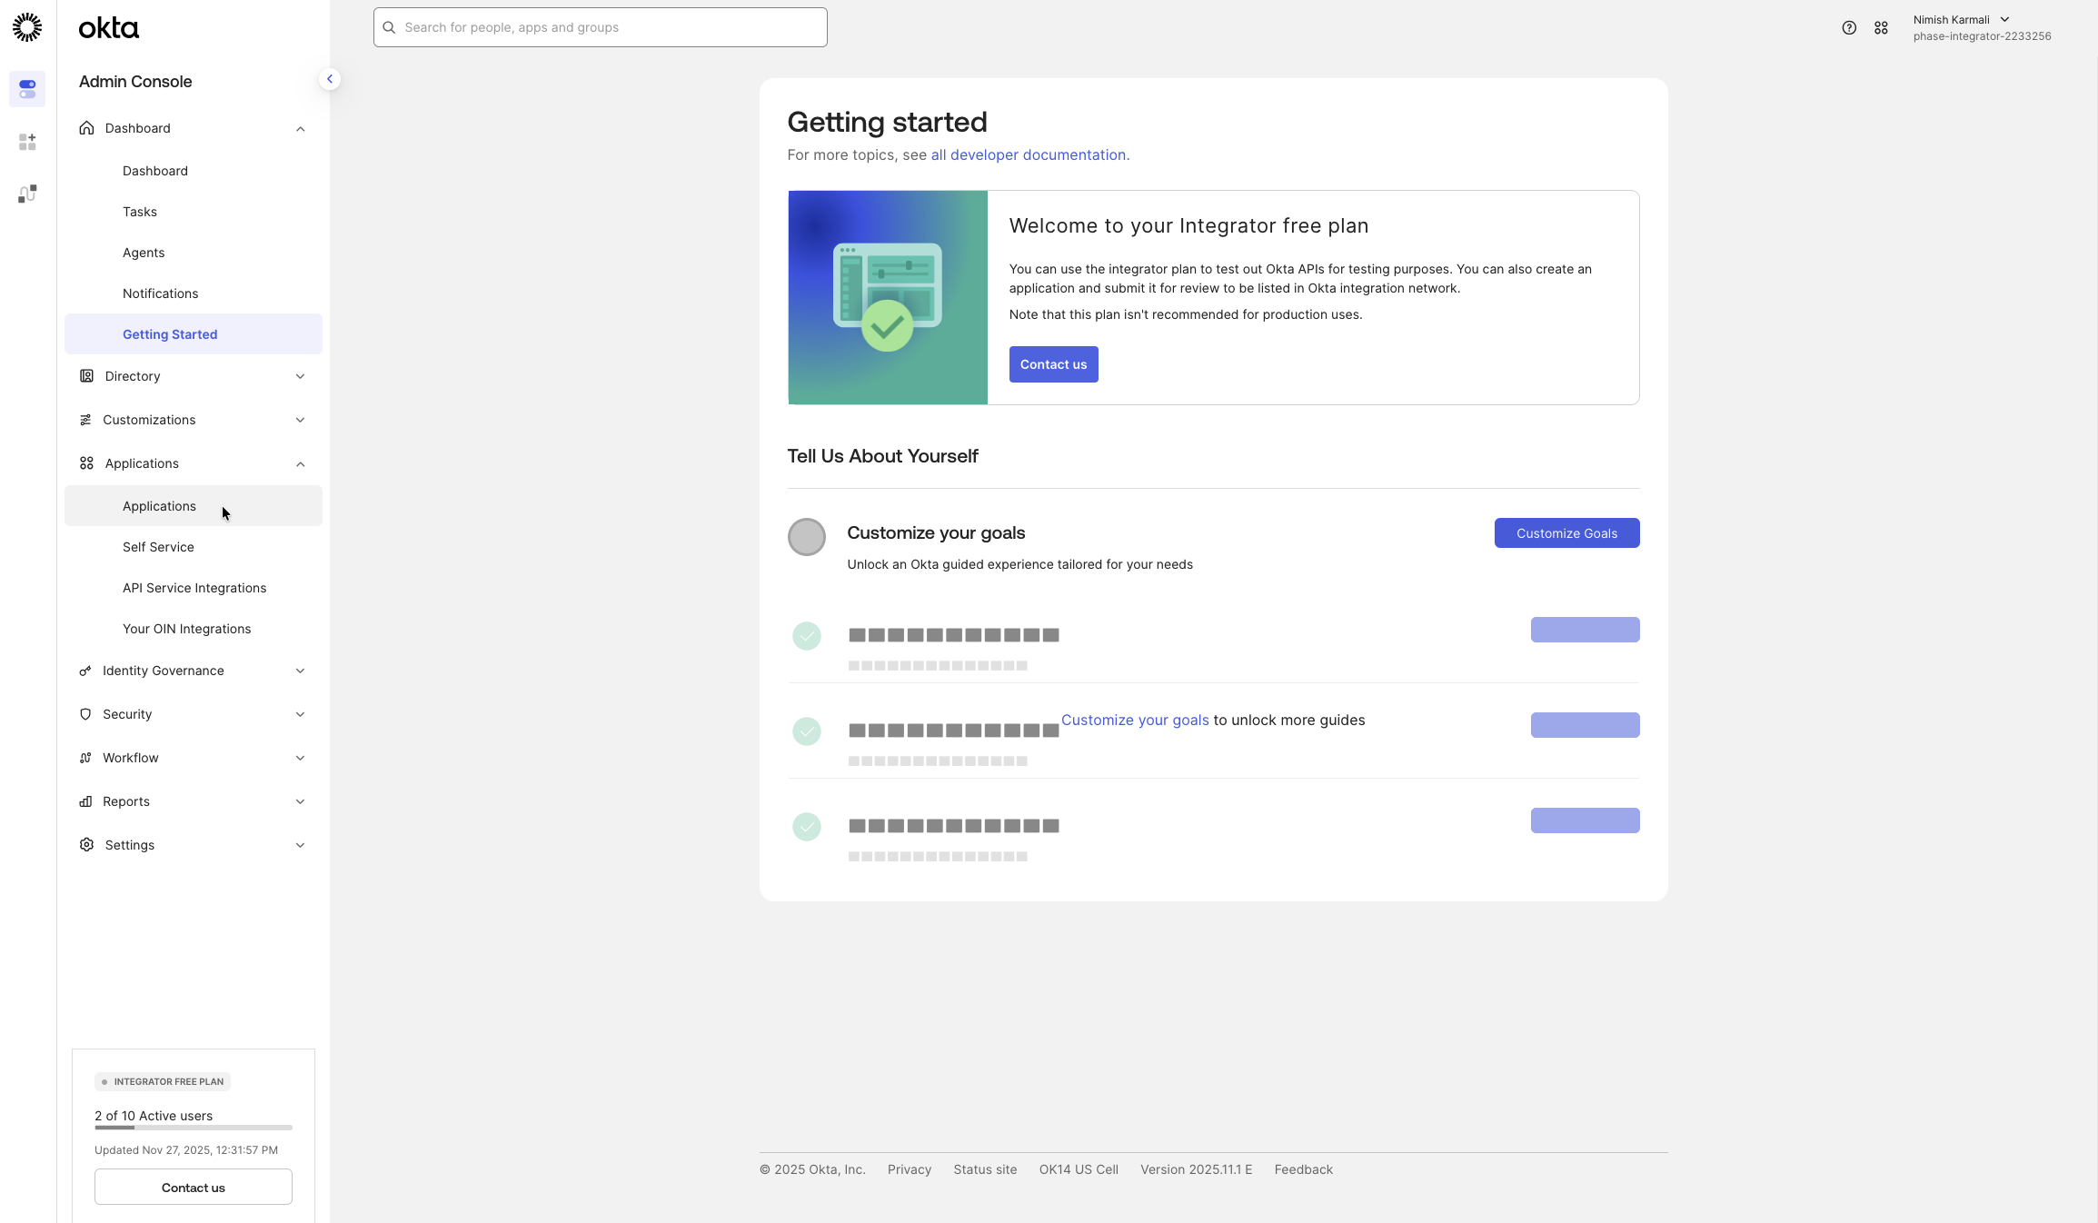Collapse the Dashboard section chevron

pyautogui.click(x=300, y=129)
